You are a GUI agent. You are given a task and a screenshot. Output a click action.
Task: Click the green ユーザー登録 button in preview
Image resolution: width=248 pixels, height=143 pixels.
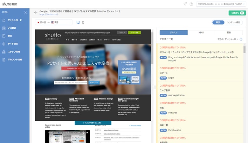[134, 32]
